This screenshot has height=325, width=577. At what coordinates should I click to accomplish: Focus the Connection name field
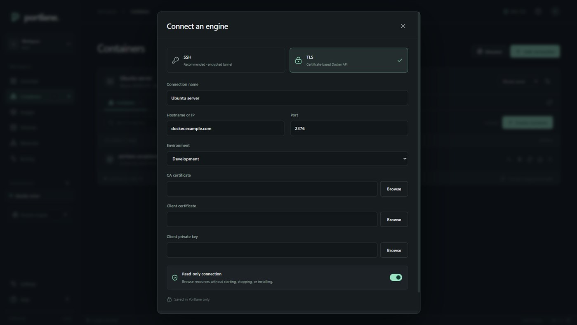(x=287, y=98)
